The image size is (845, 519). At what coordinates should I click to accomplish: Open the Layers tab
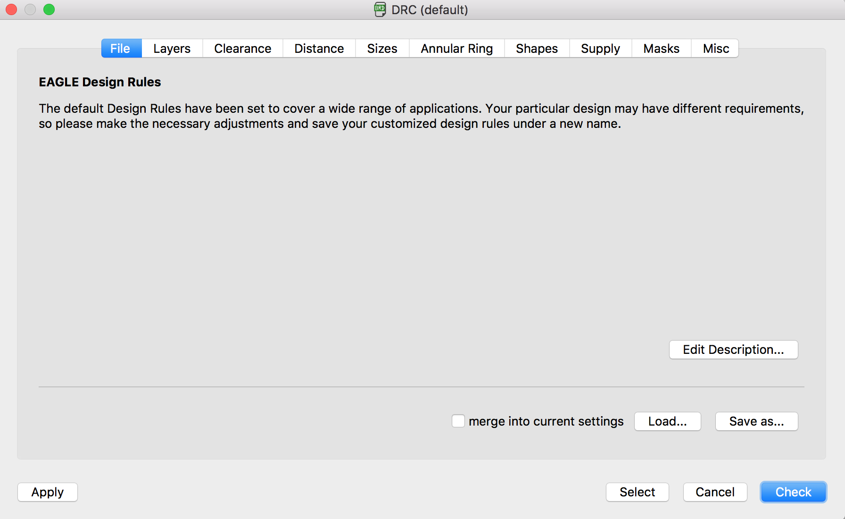point(172,49)
